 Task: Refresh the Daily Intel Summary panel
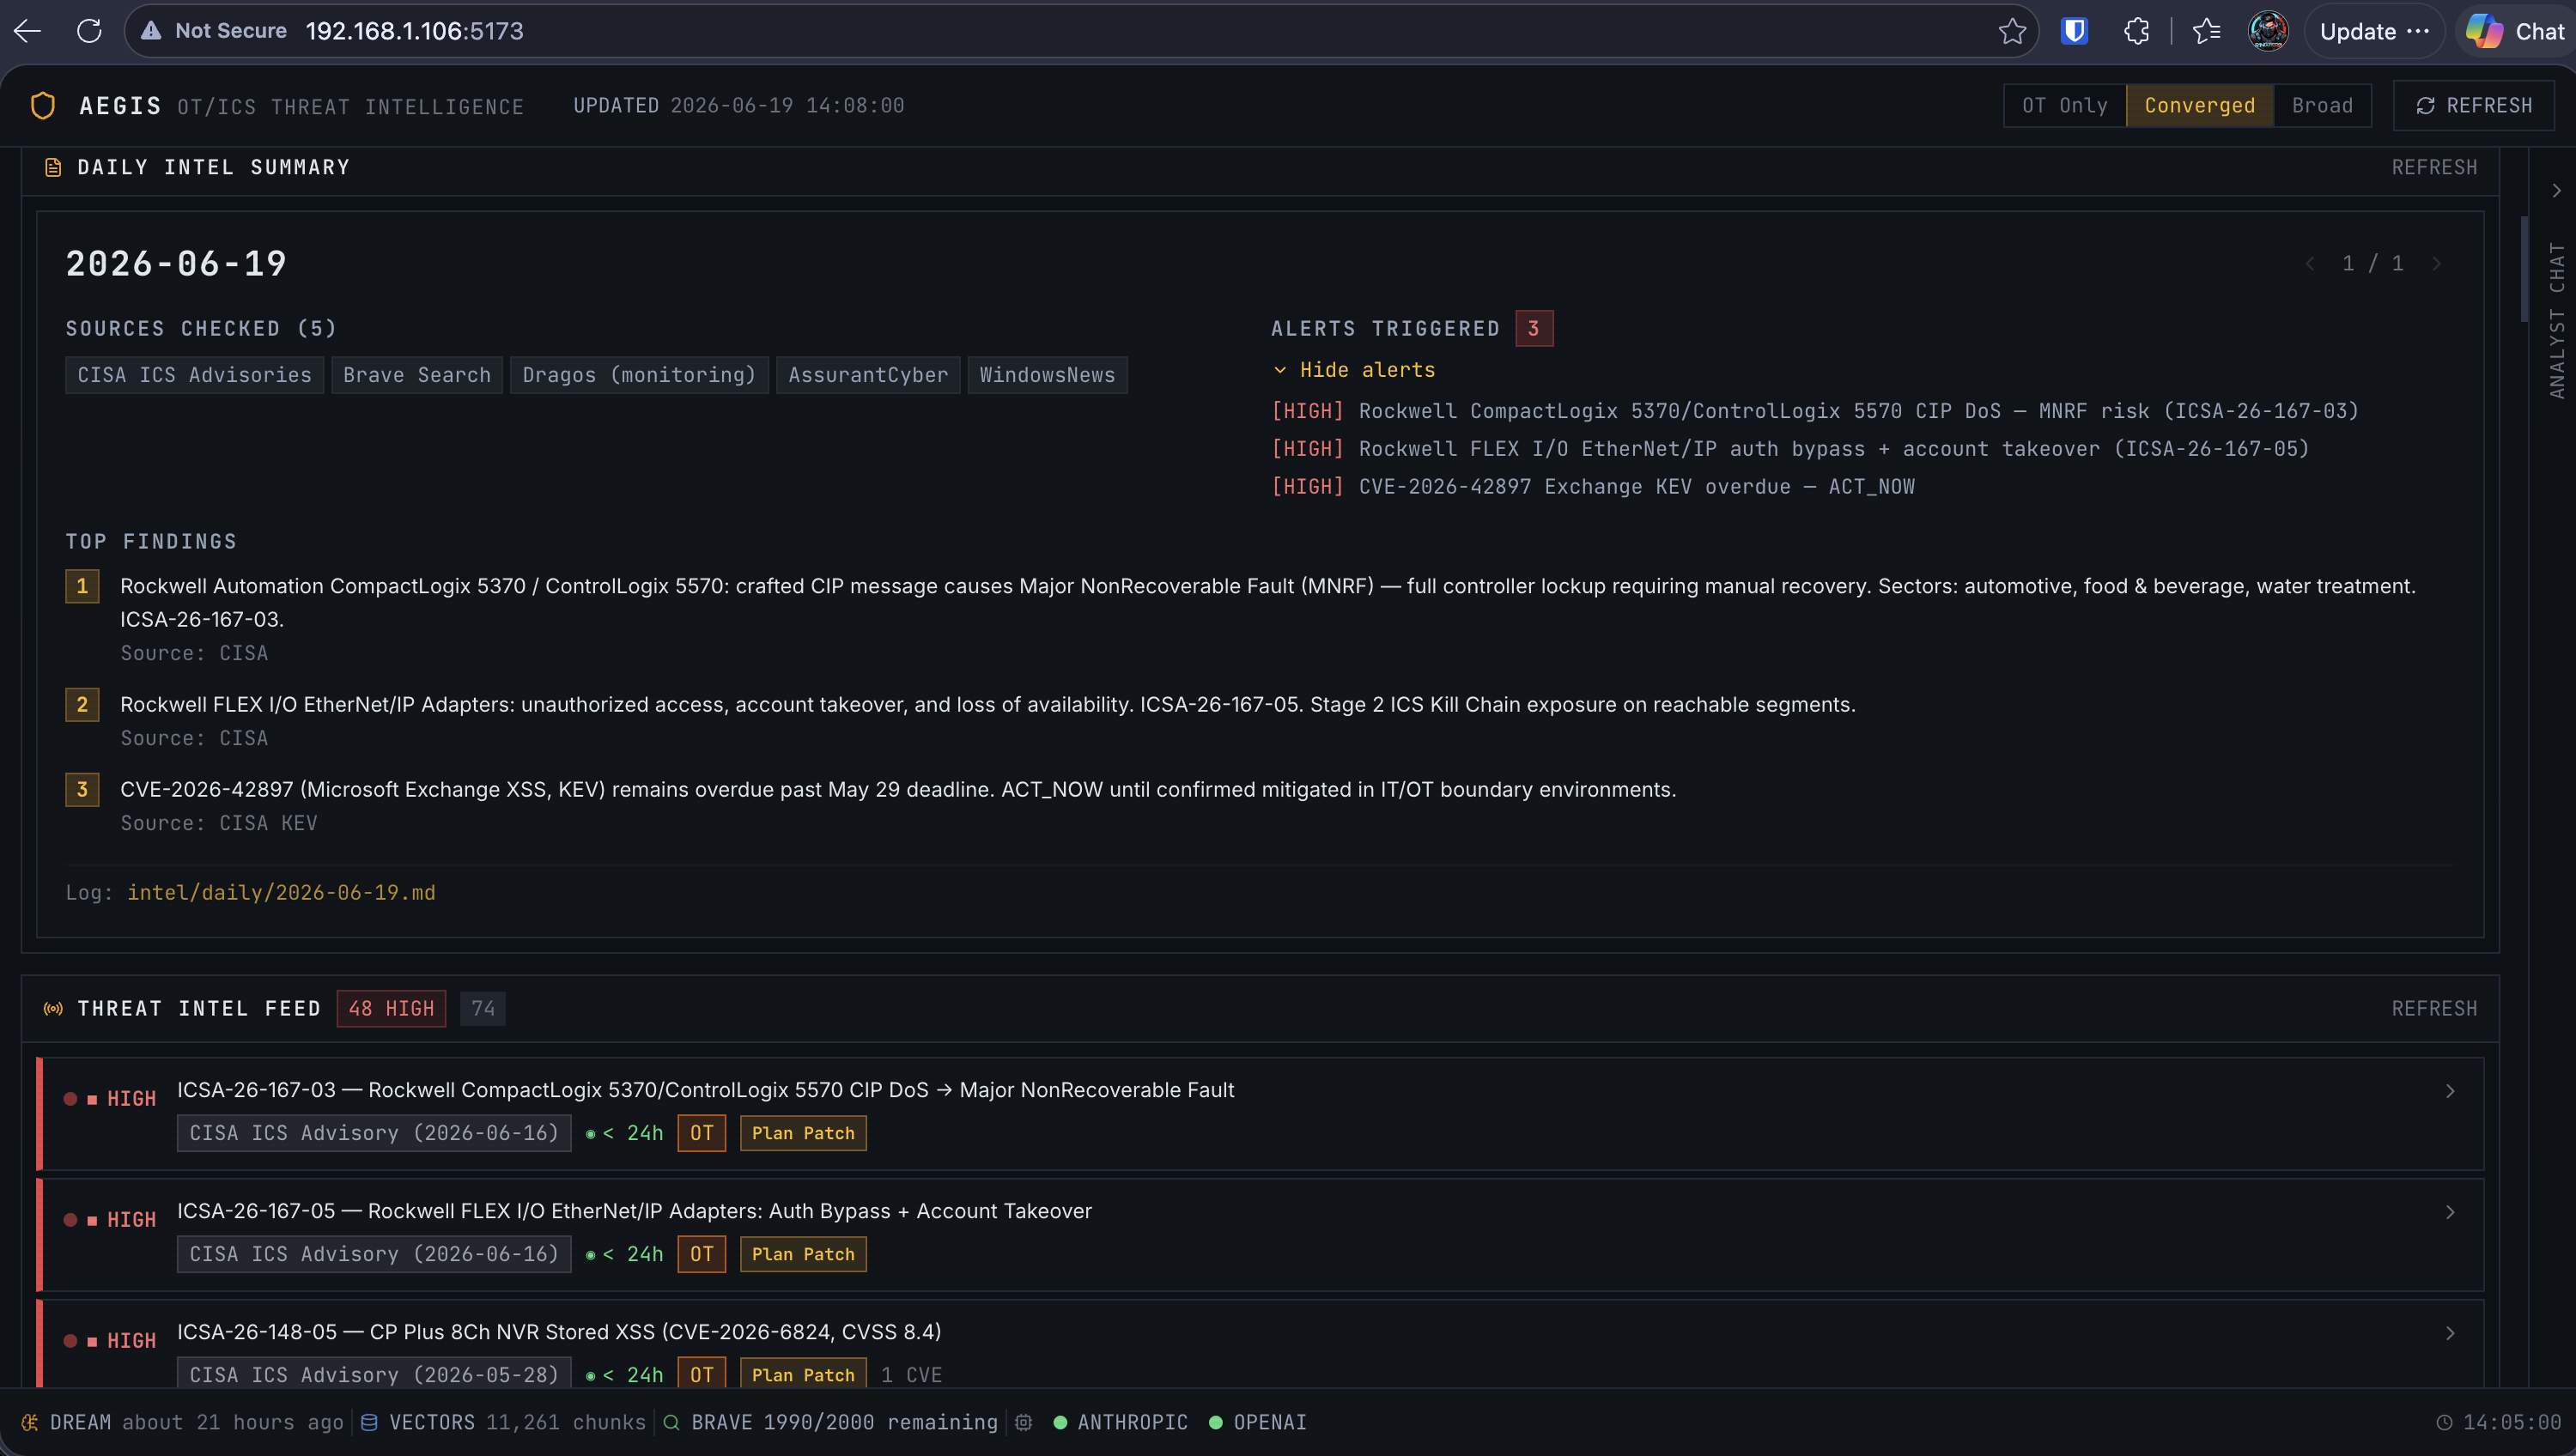pyautogui.click(x=2434, y=168)
